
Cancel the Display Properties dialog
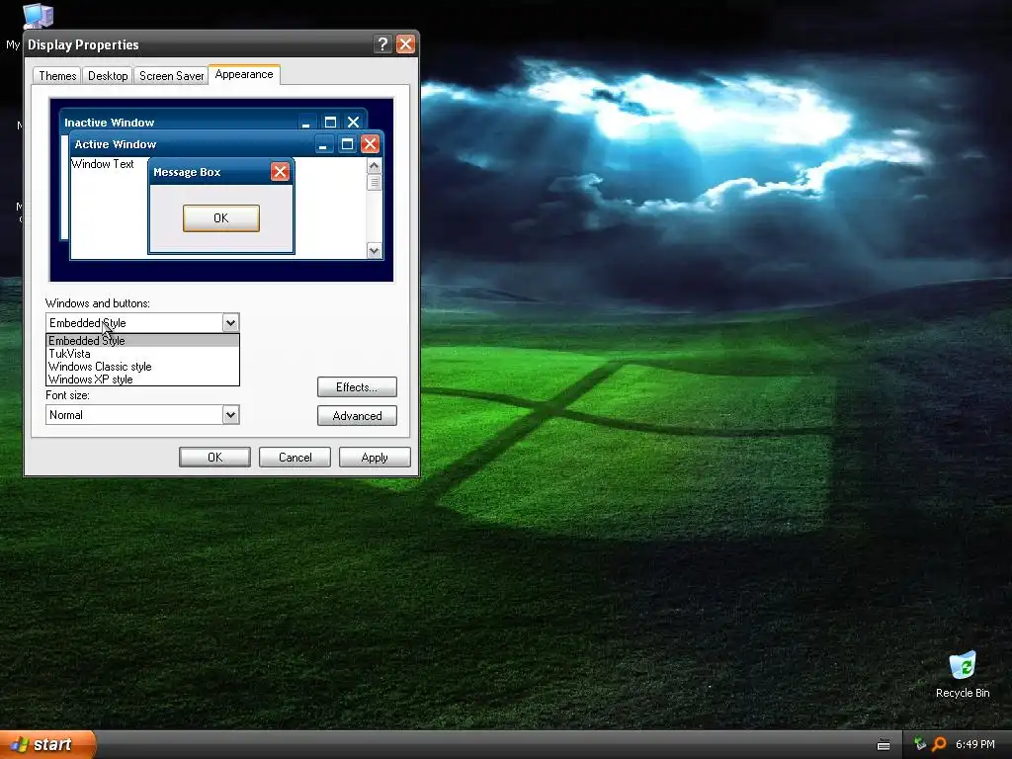pyautogui.click(x=295, y=457)
